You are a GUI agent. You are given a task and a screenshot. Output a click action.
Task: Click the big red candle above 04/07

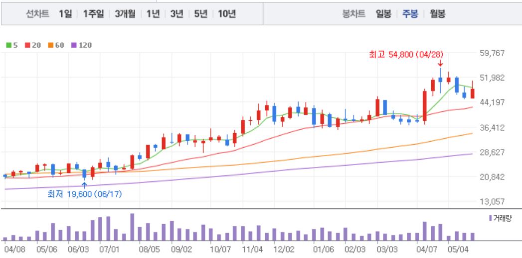425,106
